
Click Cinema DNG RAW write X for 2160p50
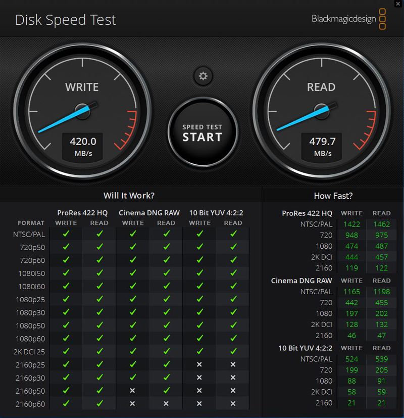point(133,391)
